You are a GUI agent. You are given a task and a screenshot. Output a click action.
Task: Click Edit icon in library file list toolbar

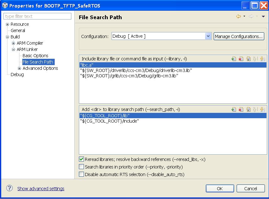pyautogui.click(x=248, y=59)
